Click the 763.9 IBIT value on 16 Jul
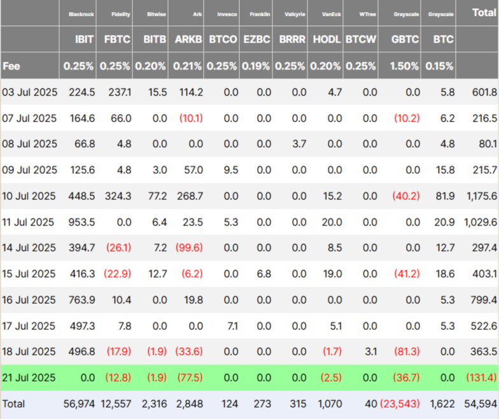The image size is (499, 419). pyautogui.click(x=81, y=300)
